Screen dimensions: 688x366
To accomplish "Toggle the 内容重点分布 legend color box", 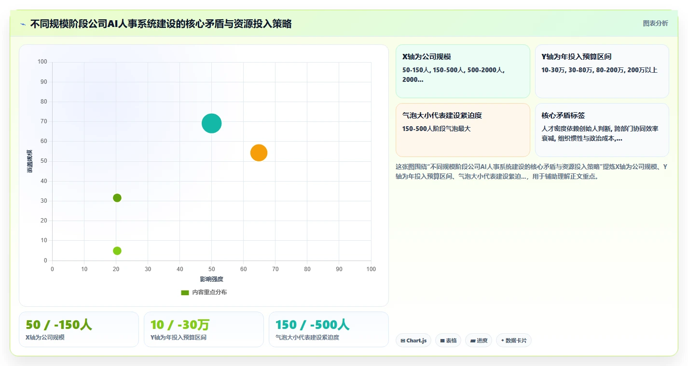I will (x=185, y=292).
